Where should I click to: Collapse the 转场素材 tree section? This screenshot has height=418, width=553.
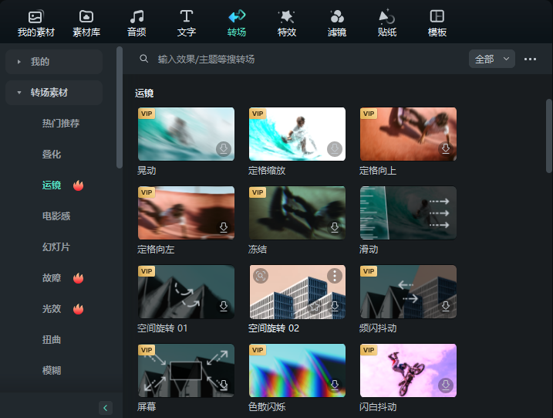pos(19,93)
